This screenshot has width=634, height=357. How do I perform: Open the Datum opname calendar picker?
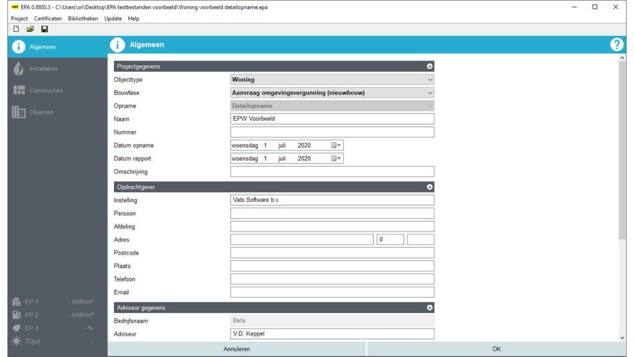(x=336, y=145)
